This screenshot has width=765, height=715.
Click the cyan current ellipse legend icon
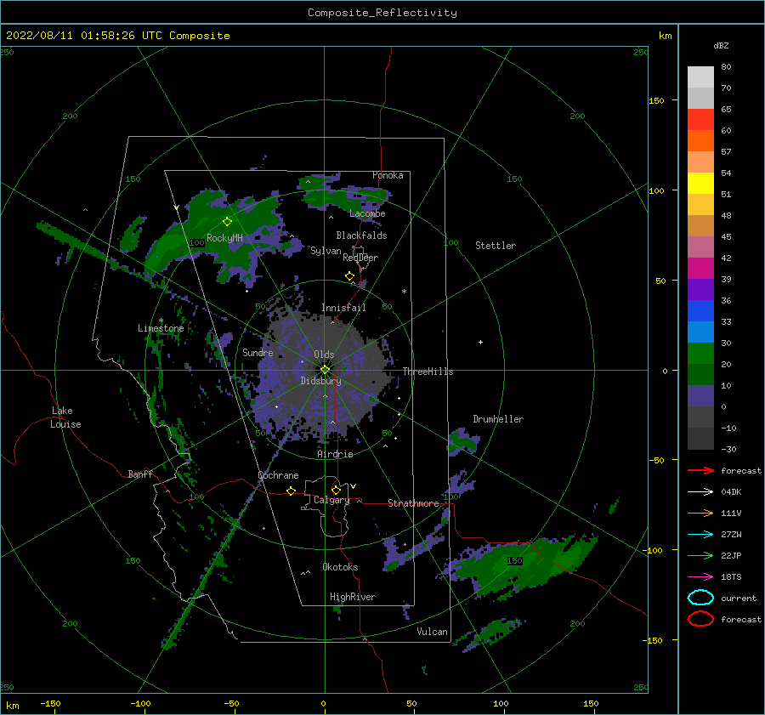(700, 598)
